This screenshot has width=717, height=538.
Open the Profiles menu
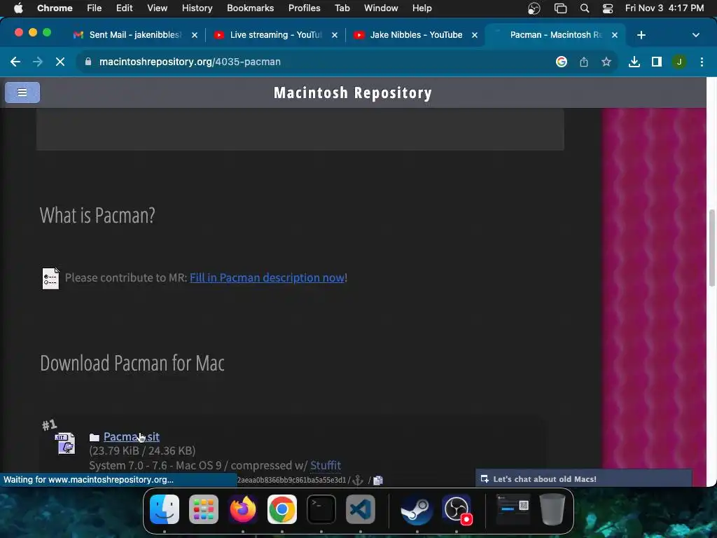coord(304,8)
